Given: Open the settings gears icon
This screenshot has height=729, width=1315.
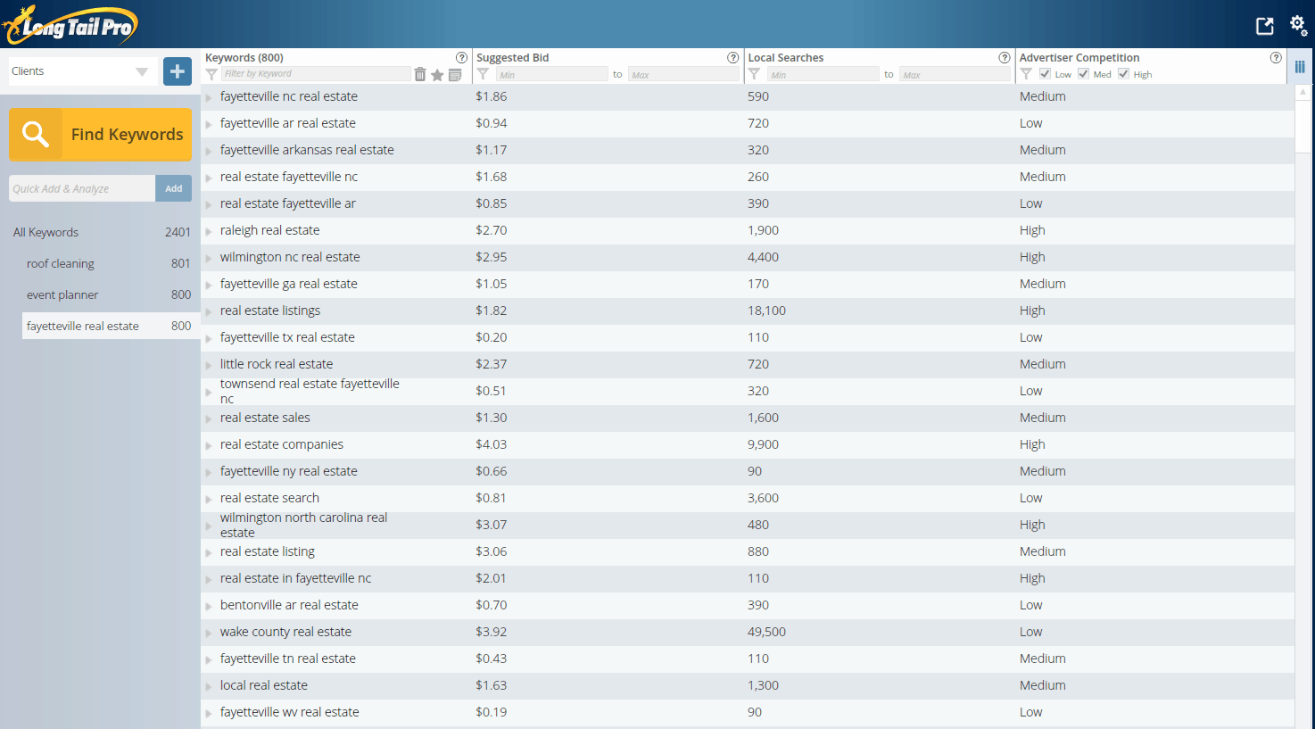Looking at the screenshot, I should pyautogui.click(x=1298, y=25).
